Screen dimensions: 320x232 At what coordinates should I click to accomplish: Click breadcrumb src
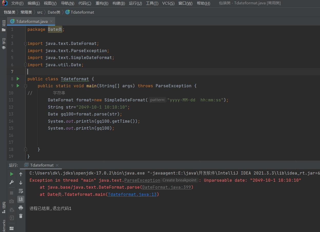click(x=40, y=12)
